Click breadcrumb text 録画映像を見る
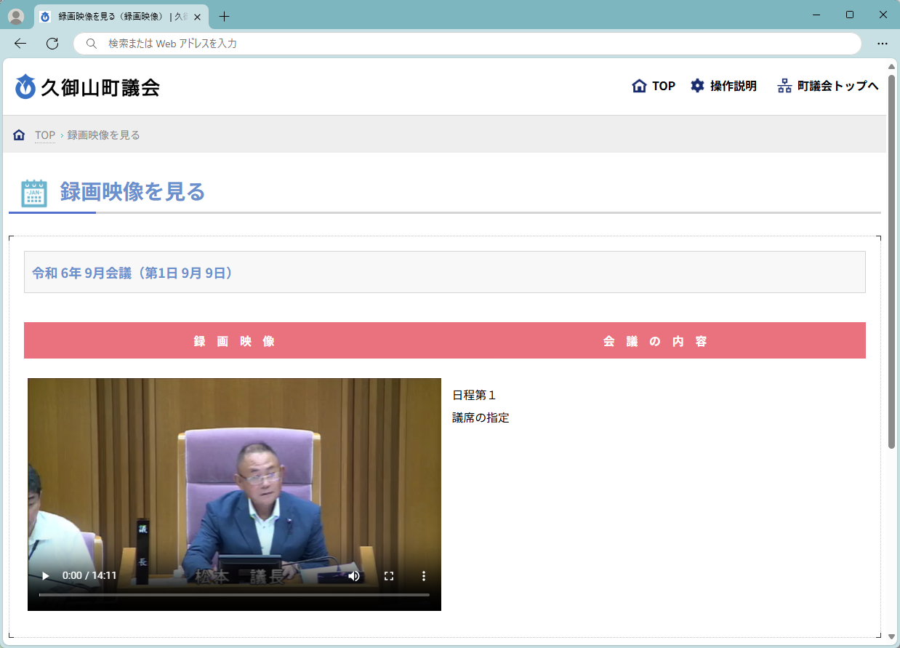900x648 pixels. [104, 135]
